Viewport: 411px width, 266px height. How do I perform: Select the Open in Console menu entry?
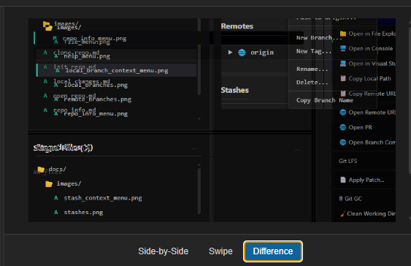pyautogui.click(x=370, y=48)
